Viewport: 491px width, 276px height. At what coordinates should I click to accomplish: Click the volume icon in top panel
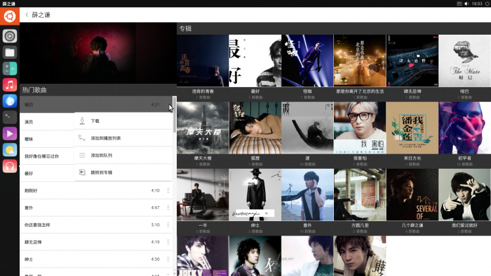click(467, 3)
